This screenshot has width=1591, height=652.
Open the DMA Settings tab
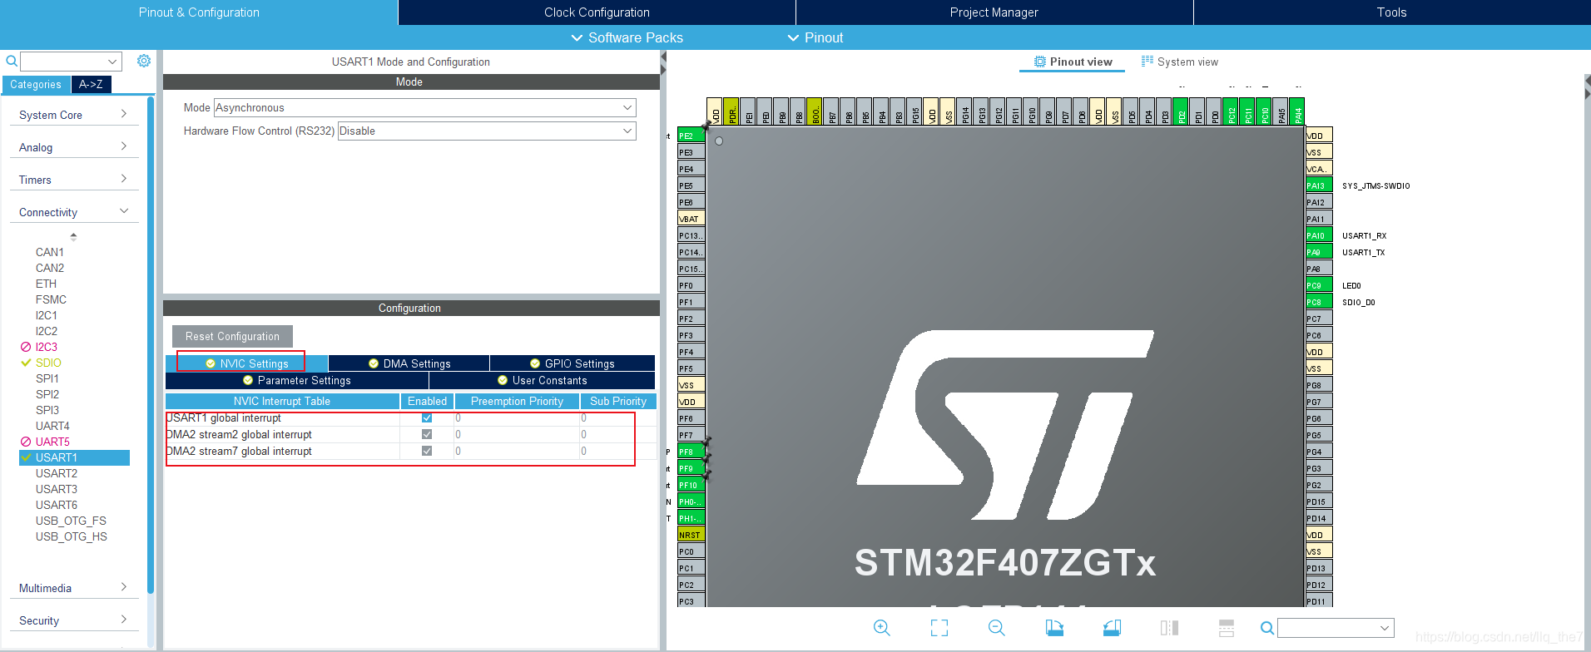[x=409, y=363]
